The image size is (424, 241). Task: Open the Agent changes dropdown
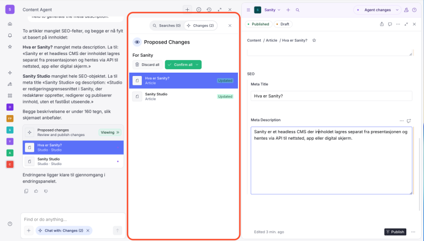(x=378, y=10)
